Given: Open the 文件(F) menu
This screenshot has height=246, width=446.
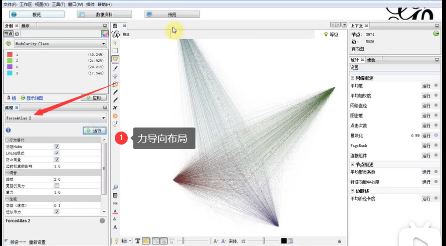Looking at the screenshot, I should (10, 5).
